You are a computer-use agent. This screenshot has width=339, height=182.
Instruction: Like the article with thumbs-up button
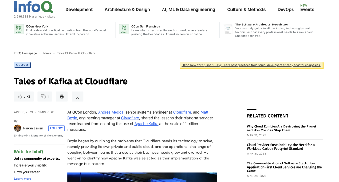tap(24, 97)
